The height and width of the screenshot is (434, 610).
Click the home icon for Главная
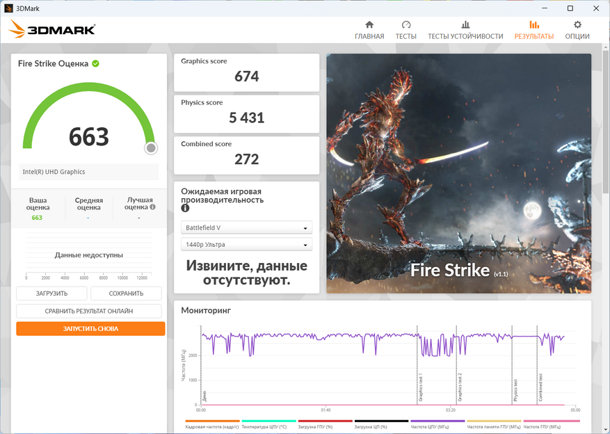[x=369, y=25]
